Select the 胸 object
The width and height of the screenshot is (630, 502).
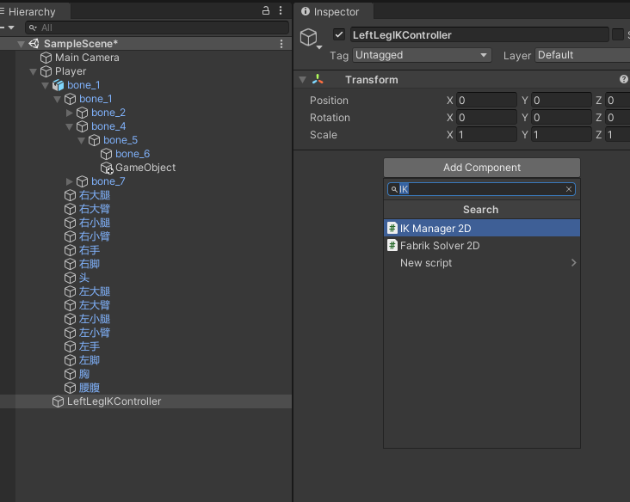[x=84, y=374]
